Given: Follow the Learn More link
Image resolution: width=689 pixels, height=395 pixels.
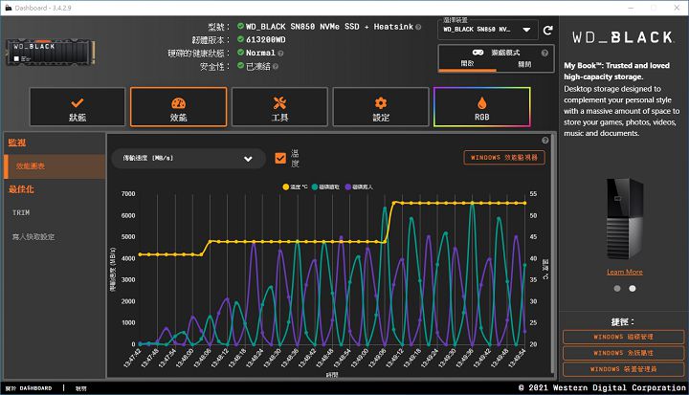Looking at the screenshot, I should click(624, 272).
